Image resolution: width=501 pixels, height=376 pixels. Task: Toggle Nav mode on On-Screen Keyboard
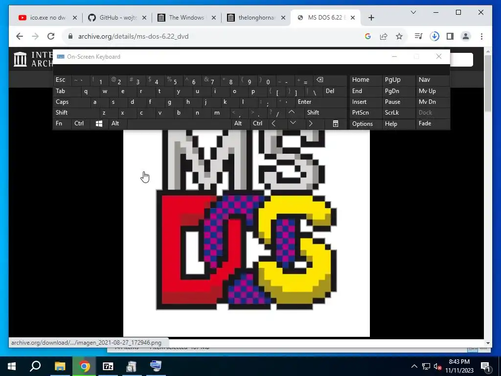pos(433,80)
